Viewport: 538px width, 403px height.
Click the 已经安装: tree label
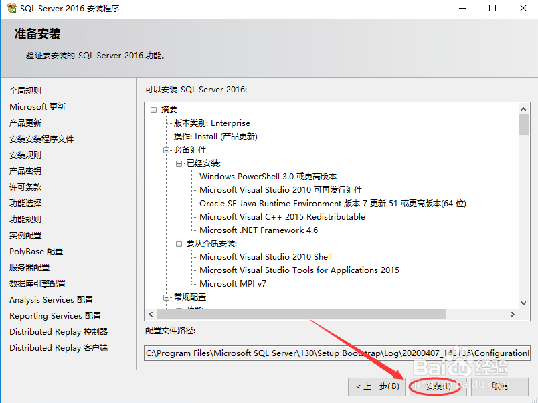pyautogui.click(x=203, y=163)
